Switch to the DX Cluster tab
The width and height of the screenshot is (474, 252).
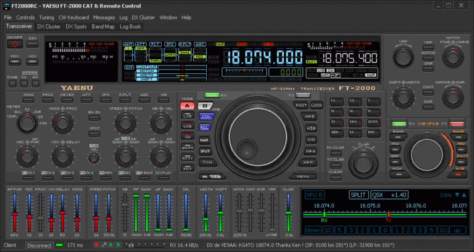tap(49, 26)
